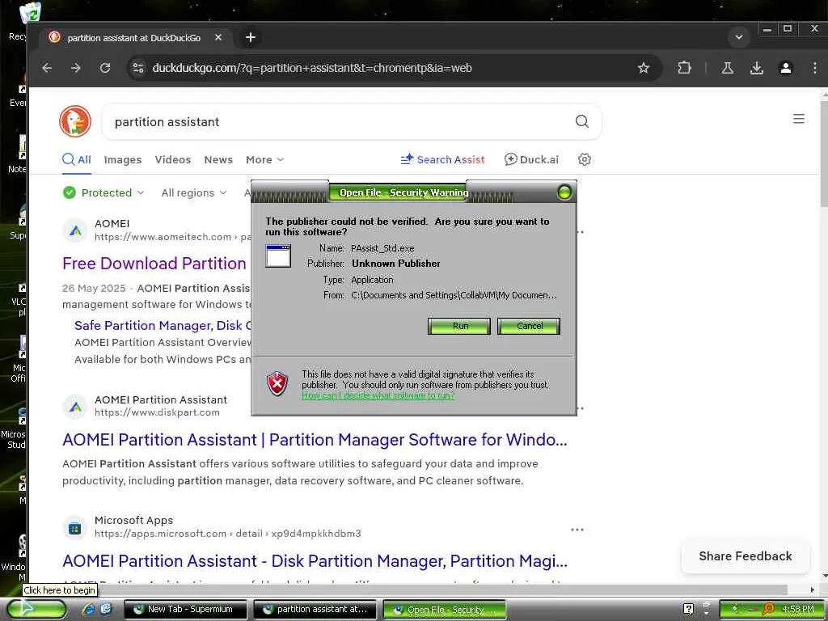The image size is (828, 621).
Task: Switch to partition assistant taskbar window
Action: pyautogui.click(x=316, y=610)
